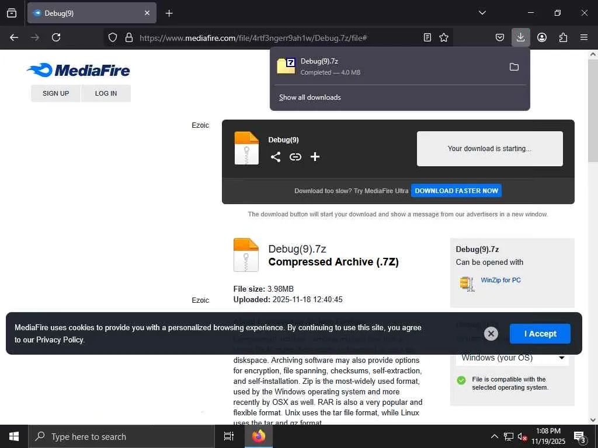Screen dimensions: 598x448
Task: Click the network tray icon
Action: tap(509, 436)
